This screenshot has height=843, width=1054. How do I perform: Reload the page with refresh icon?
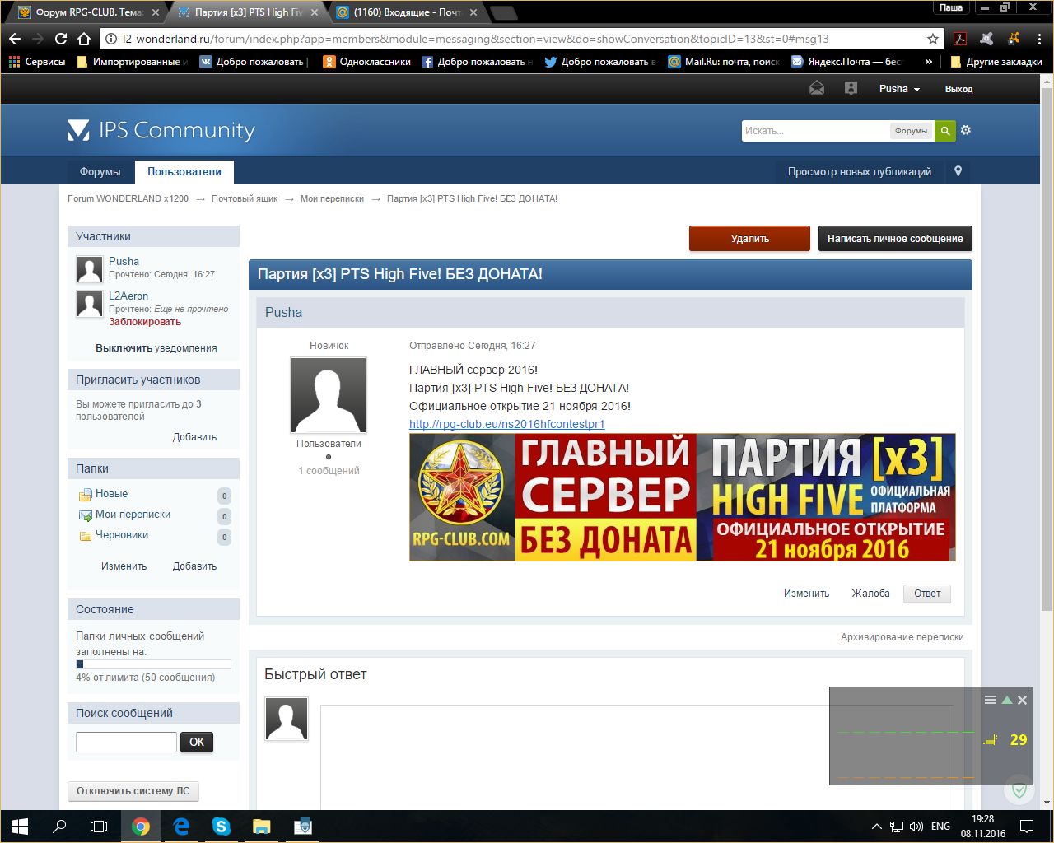click(x=61, y=39)
